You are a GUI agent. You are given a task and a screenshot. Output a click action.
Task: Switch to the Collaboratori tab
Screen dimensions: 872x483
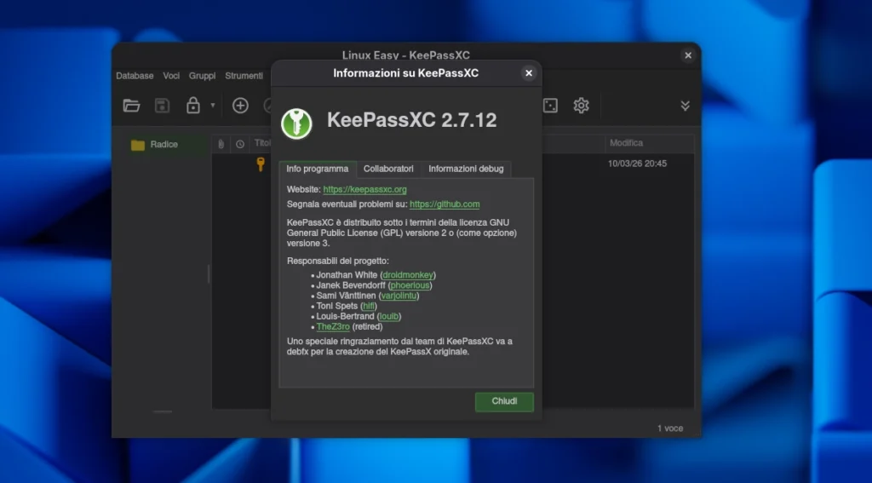click(x=388, y=170)
